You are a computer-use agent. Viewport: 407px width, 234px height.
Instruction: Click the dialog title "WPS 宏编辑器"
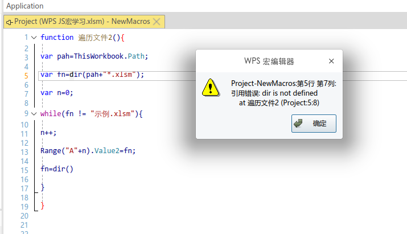269,61
